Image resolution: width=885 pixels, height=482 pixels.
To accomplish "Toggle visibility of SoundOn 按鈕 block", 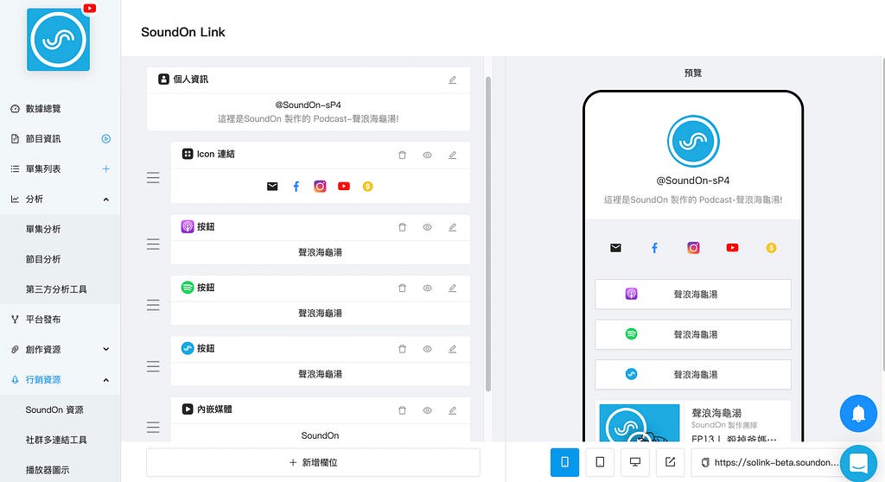I will click(x=427, y=349).
